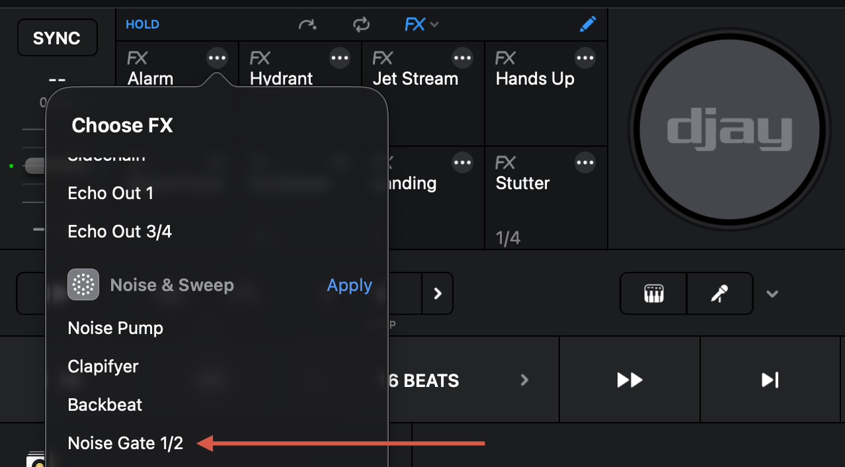This screenshot has height=467, width=845.
Task: Toggle the SYNC button
Action: pyautogui.click(x=57, y=38)
